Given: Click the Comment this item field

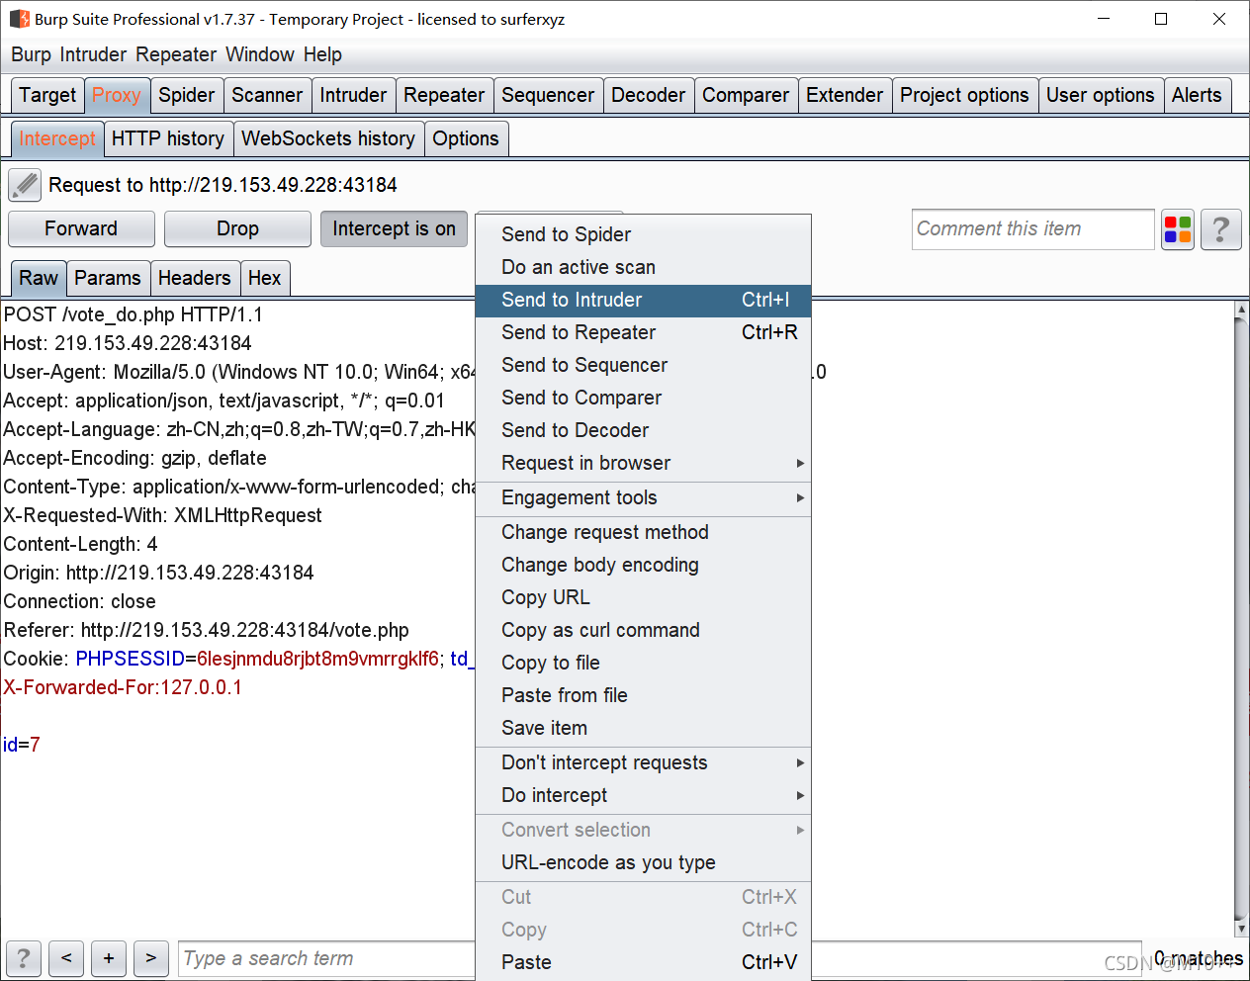Looking at the screenshot, I should pyautogui.click(x=1033, y=228).
